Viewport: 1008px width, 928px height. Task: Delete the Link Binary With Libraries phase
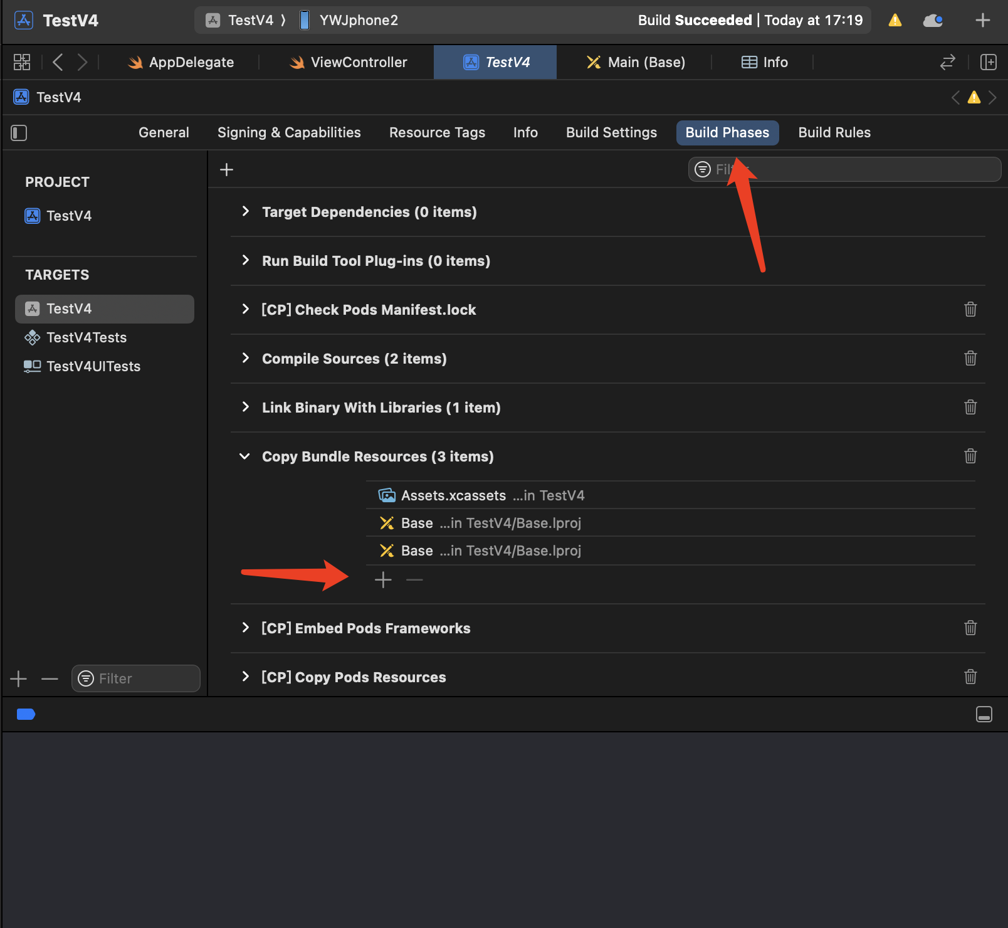[970, 407]
